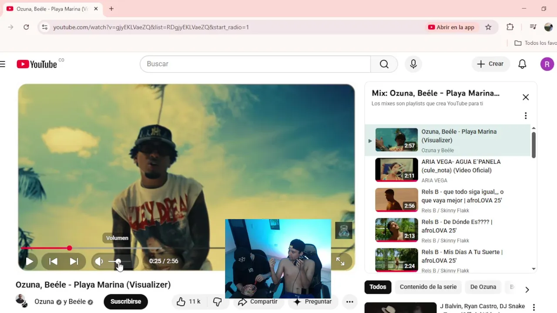Skip to next video
This screenshot has height=313, width=557.
pyautogui.click(x=74, y=261)
